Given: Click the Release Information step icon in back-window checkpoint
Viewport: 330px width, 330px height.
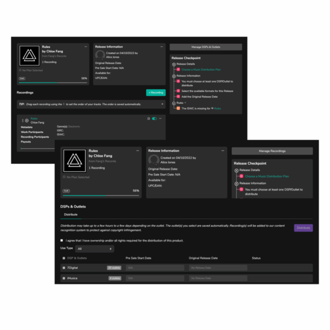Looking at the screenshot, I should pos(174,76).
